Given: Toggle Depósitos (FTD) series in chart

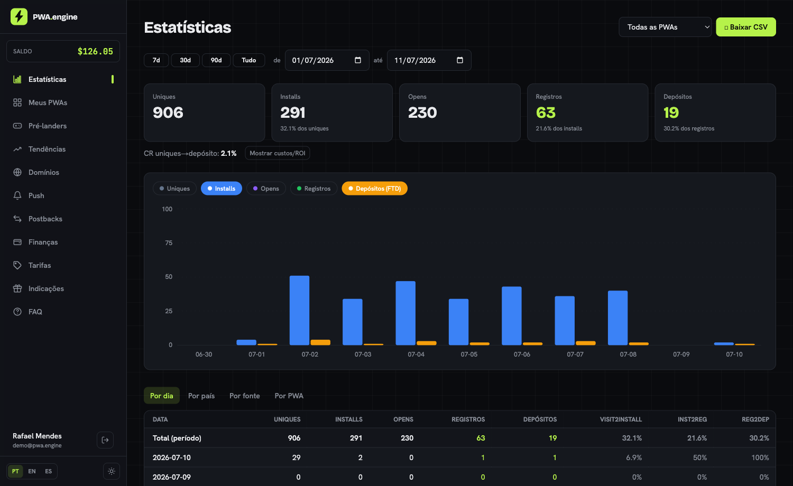Looking at the screenshot, I should (x=375, y=189).
